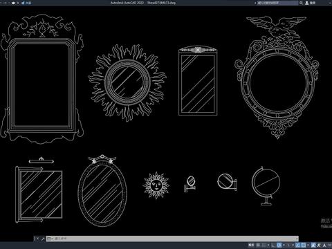Select the small oval wall-mounted mirror

coord(190,184)
